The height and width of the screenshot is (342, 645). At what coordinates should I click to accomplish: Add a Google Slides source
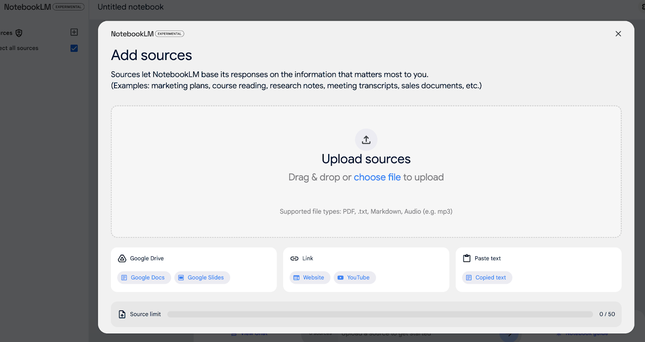[x=202, y=278]
